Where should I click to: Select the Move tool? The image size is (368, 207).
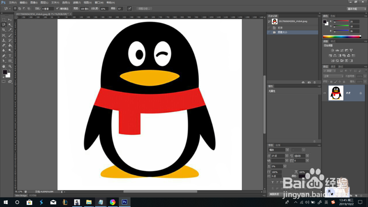point(10,20)
